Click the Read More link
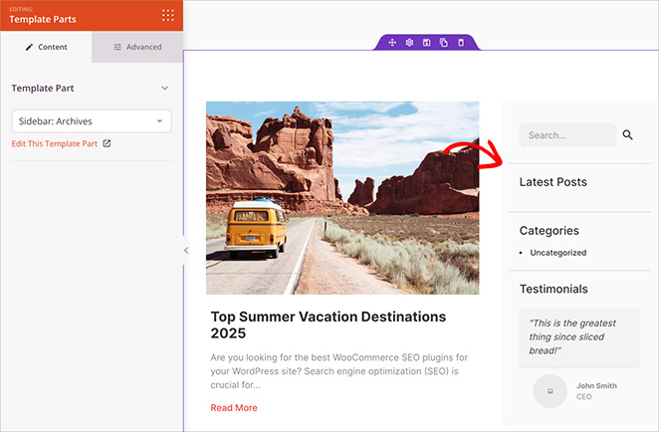 [234, 408]
